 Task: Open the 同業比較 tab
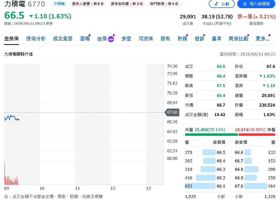coord(239,39)
